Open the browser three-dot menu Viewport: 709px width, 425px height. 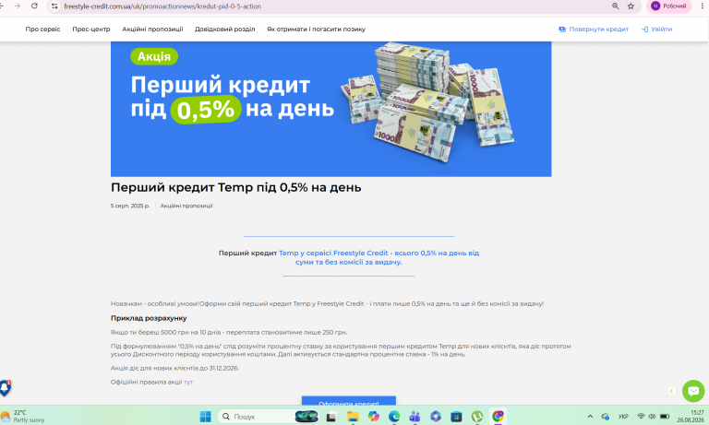point(703,6)
